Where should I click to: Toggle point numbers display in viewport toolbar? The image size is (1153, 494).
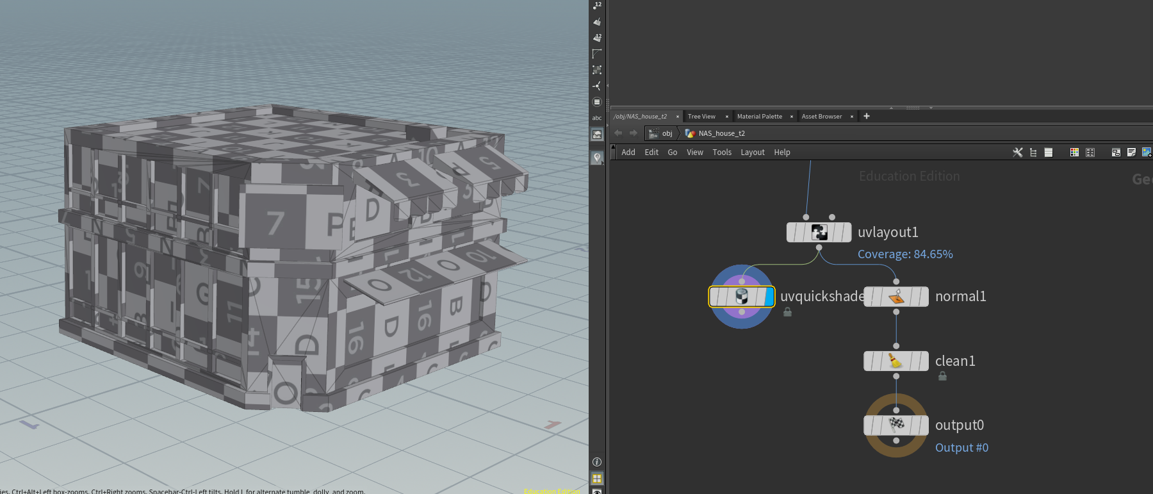(597, 6)
